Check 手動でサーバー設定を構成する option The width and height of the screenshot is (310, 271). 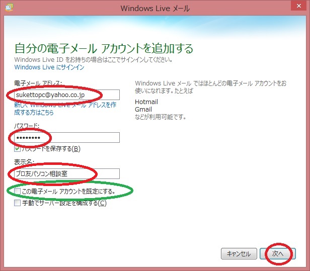pyautogui.click(x=17, y=203)
